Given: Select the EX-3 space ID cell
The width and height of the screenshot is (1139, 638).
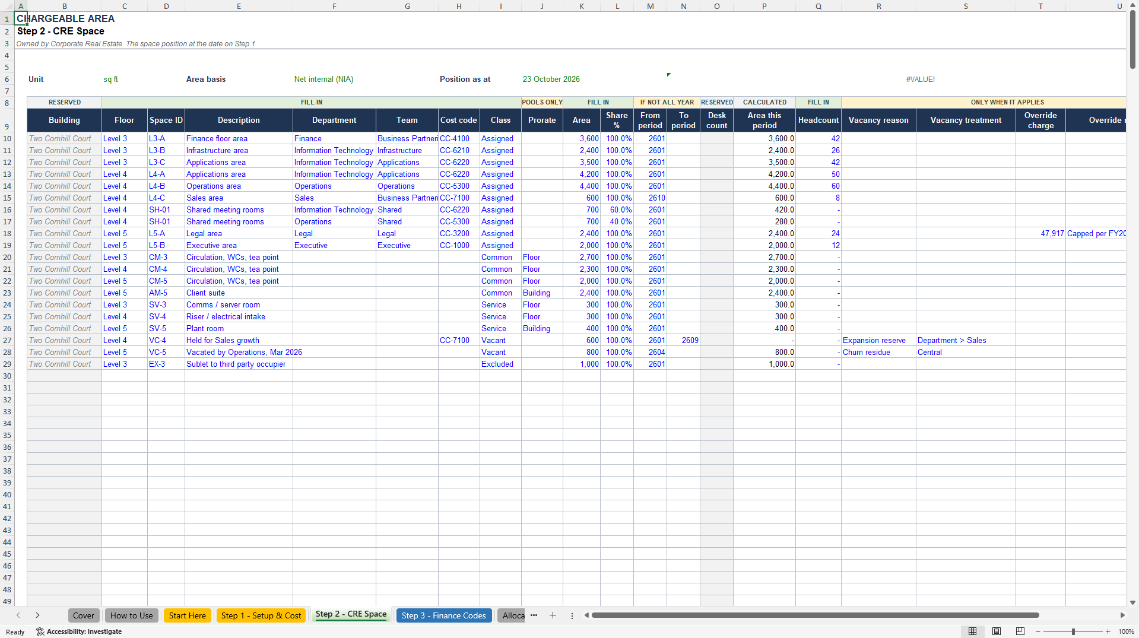Looking at the screenshot, I should click(166, 364).
